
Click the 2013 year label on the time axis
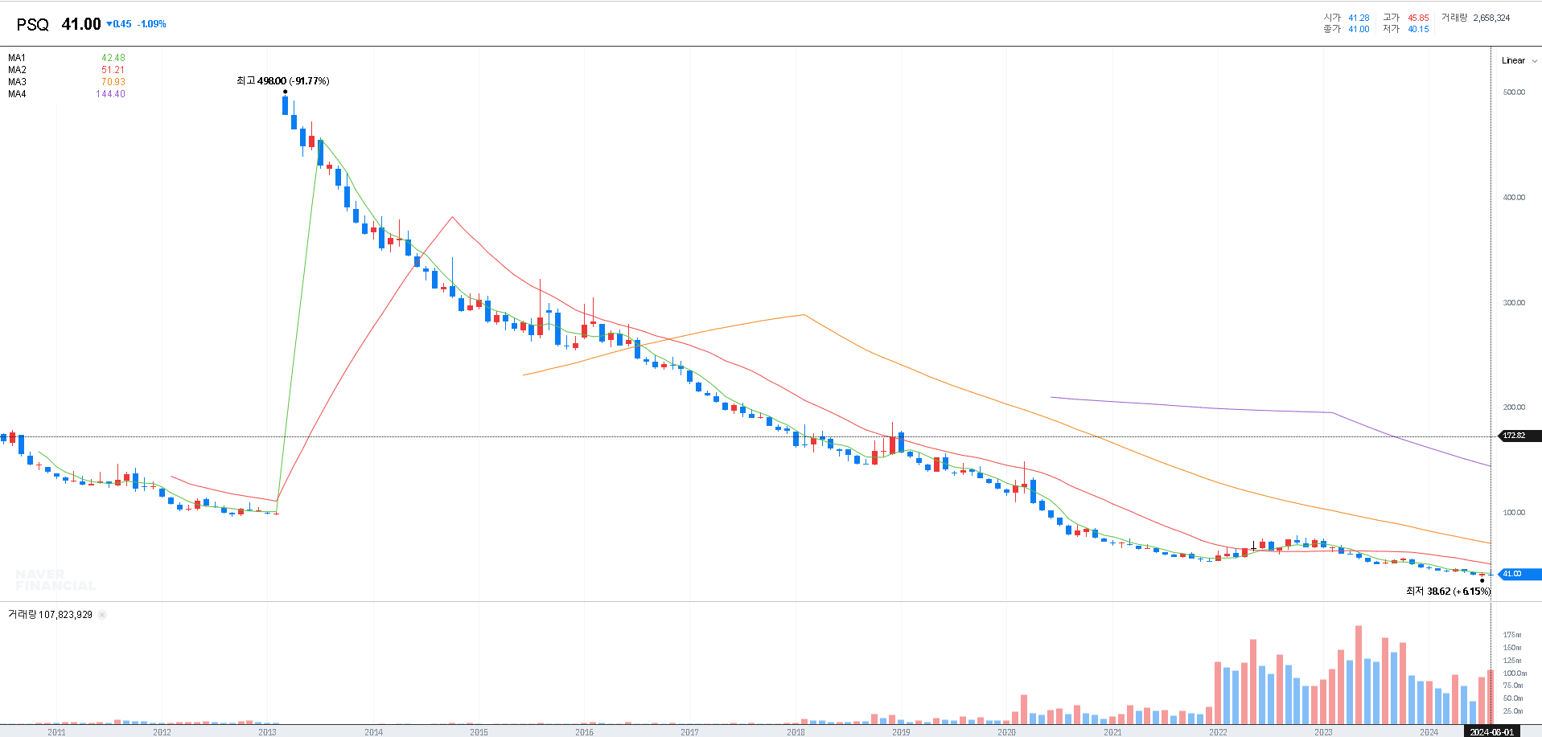(267, 732)
